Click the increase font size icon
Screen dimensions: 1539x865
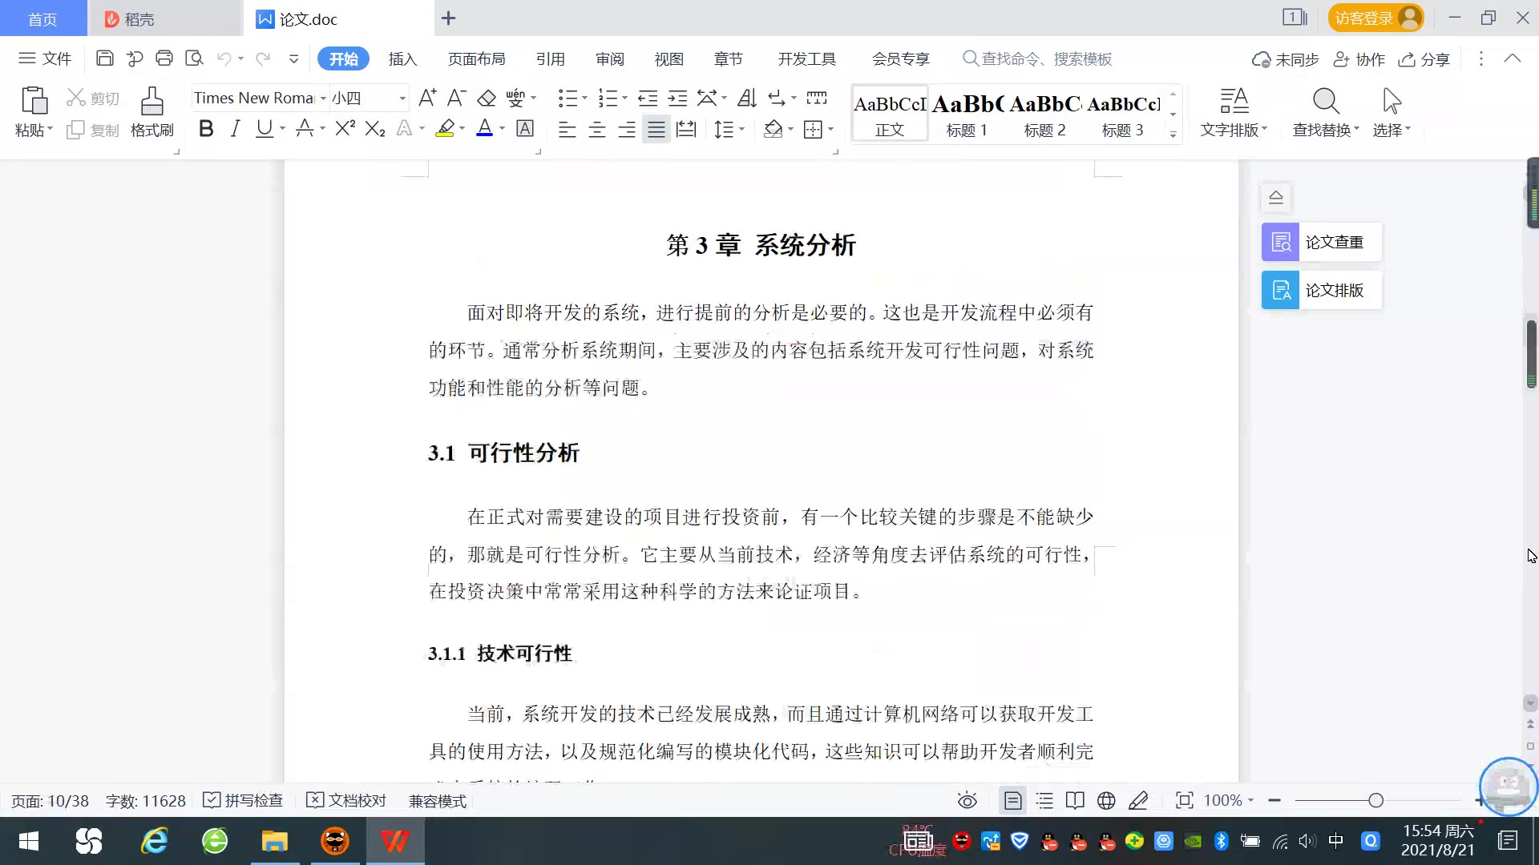[427, 98]
